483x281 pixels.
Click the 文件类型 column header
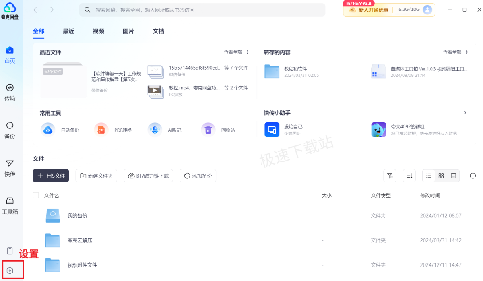click(381, 195)
